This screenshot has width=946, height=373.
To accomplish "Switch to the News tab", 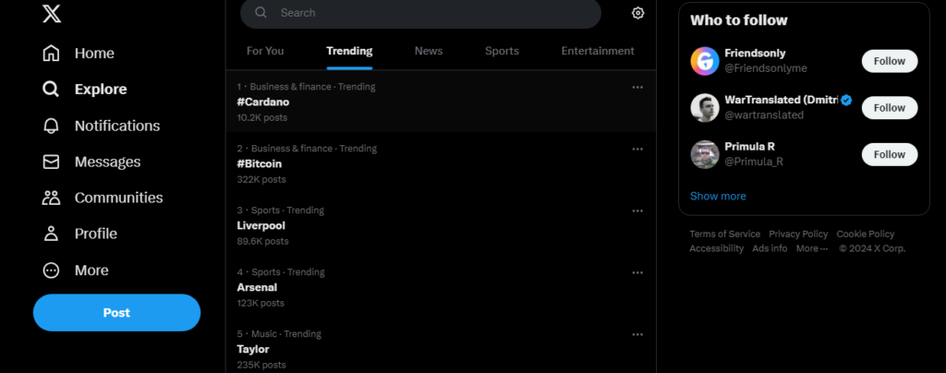I will (429, 51).
